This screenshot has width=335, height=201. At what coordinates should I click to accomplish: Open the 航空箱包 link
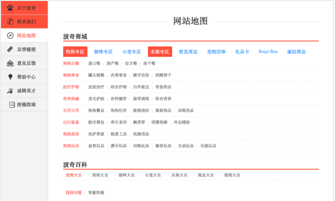96,122
